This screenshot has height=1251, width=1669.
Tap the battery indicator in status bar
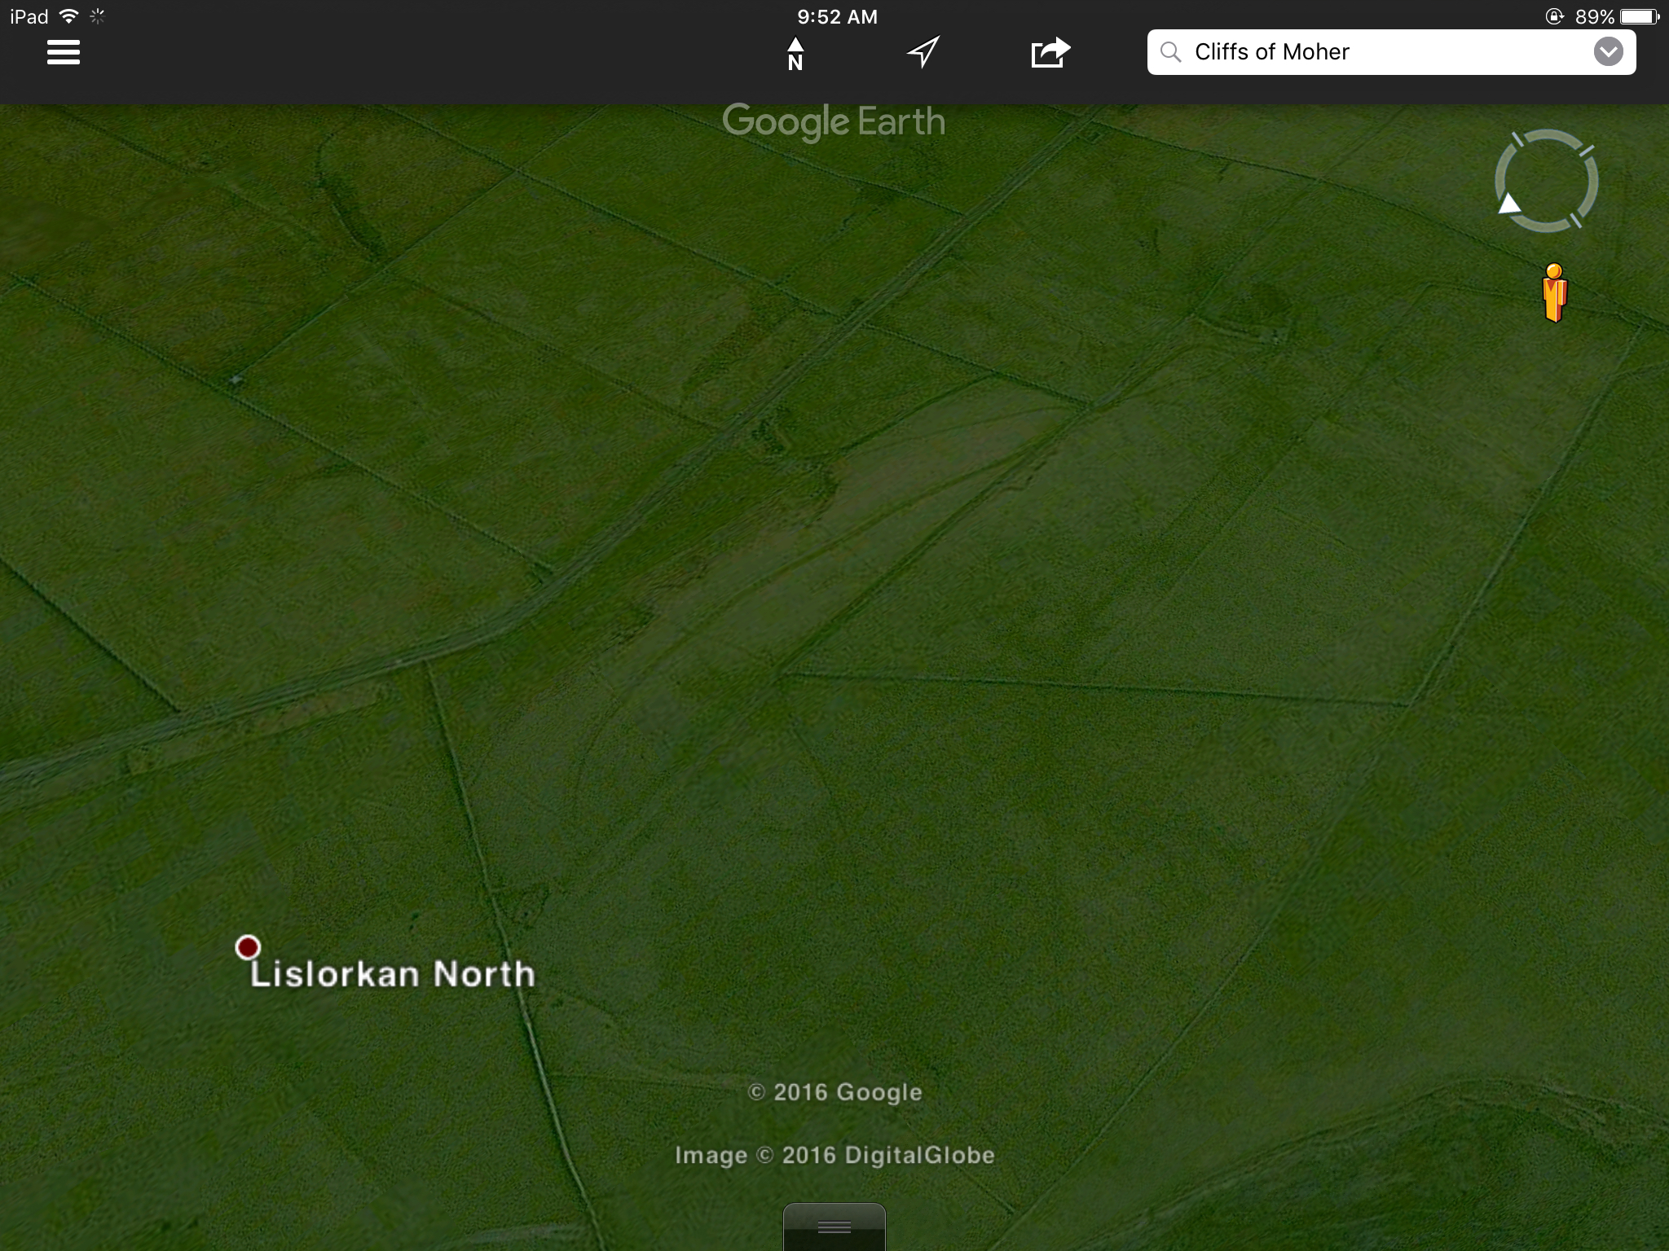[x=1640, y=16]
